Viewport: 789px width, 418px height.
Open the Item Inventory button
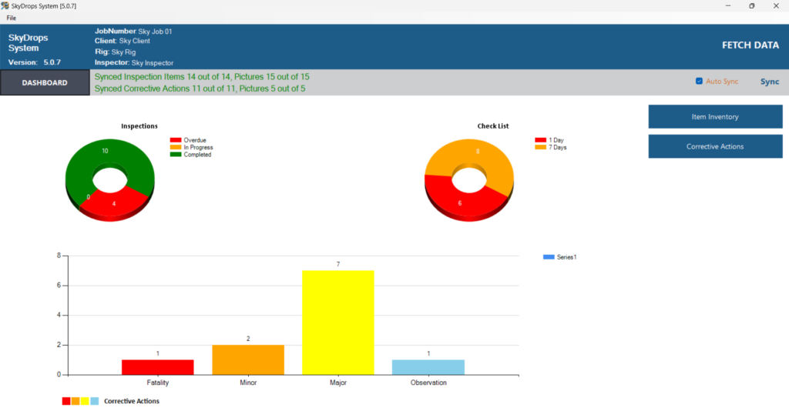pos(715,117)
